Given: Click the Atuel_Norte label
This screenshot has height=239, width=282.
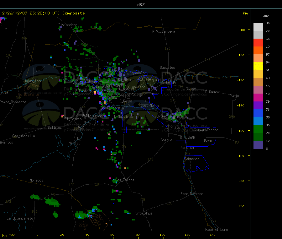Looking at the screenshot, I should coord(149,106).
